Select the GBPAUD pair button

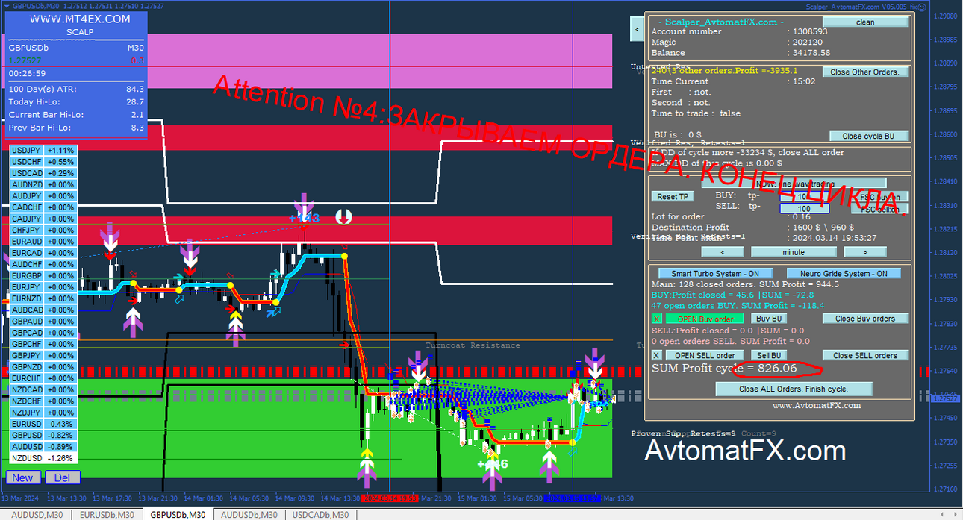(27, 322)
